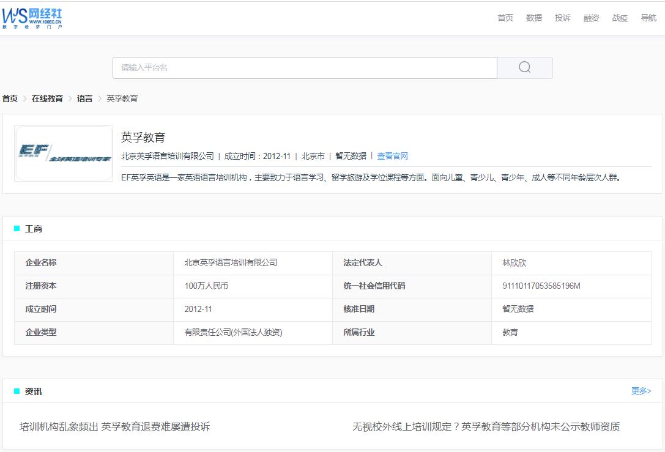Viewport: 665px width, 452px height.
Task: Go to 首页 via the breadcrumb
Action: click(9, 98)
